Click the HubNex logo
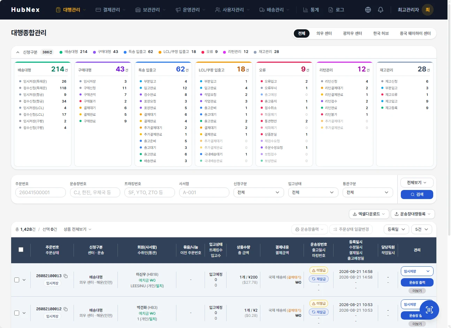 [x=25, y=10]
